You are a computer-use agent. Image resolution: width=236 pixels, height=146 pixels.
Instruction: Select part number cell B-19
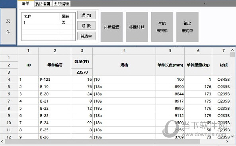(55, 87)
